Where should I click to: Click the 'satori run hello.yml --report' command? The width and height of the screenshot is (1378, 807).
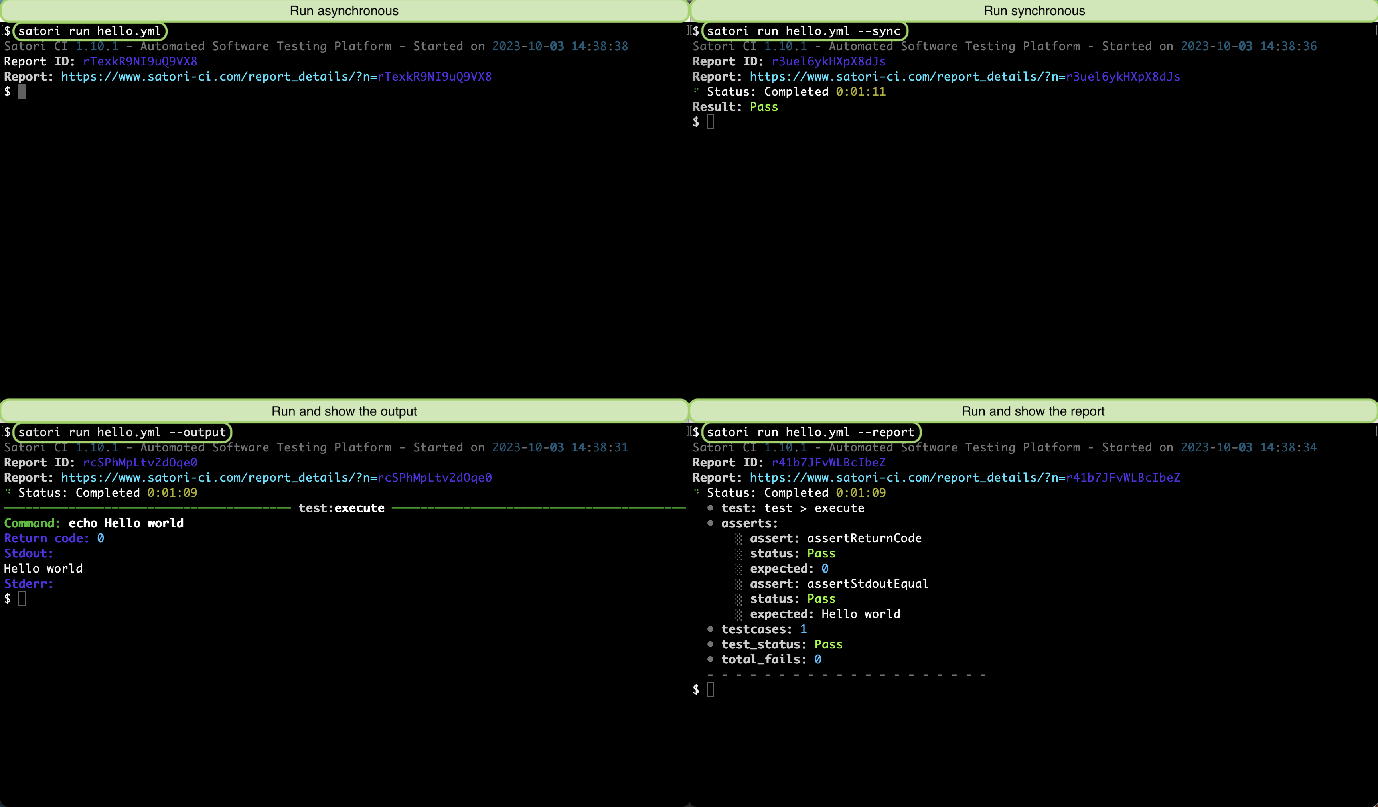(x=810, y=432)
